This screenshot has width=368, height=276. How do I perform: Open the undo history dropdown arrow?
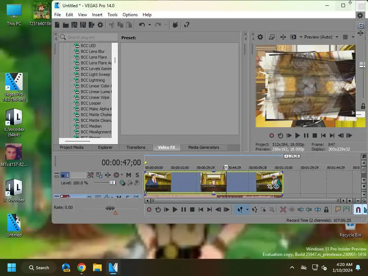point(149,25)
